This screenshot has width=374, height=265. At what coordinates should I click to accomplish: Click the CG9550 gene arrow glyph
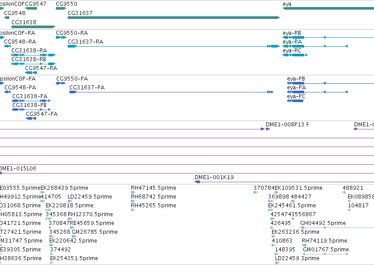[x=61, y=8]
